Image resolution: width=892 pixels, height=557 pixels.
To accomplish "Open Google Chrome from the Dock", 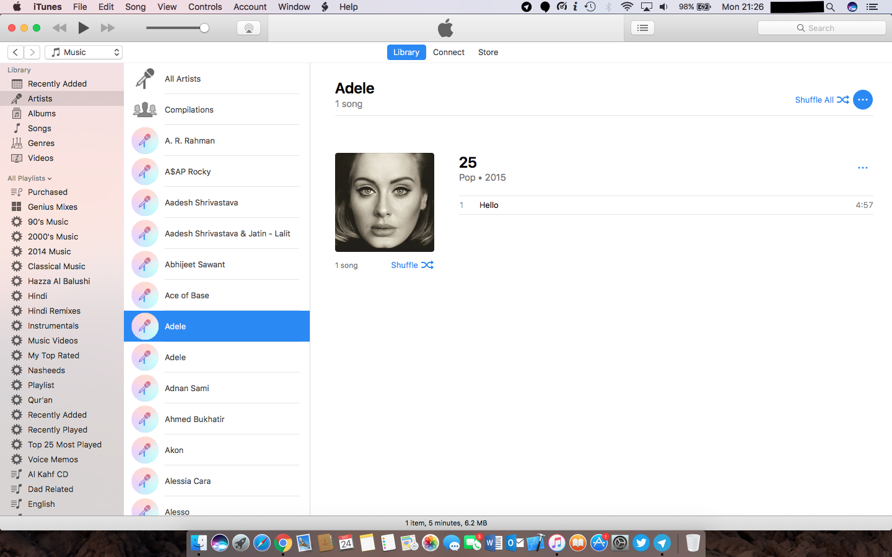I will tap(283, 543).
